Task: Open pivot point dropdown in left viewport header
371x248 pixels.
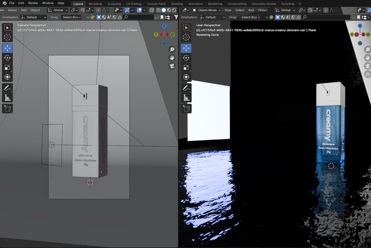Action: 75,10
